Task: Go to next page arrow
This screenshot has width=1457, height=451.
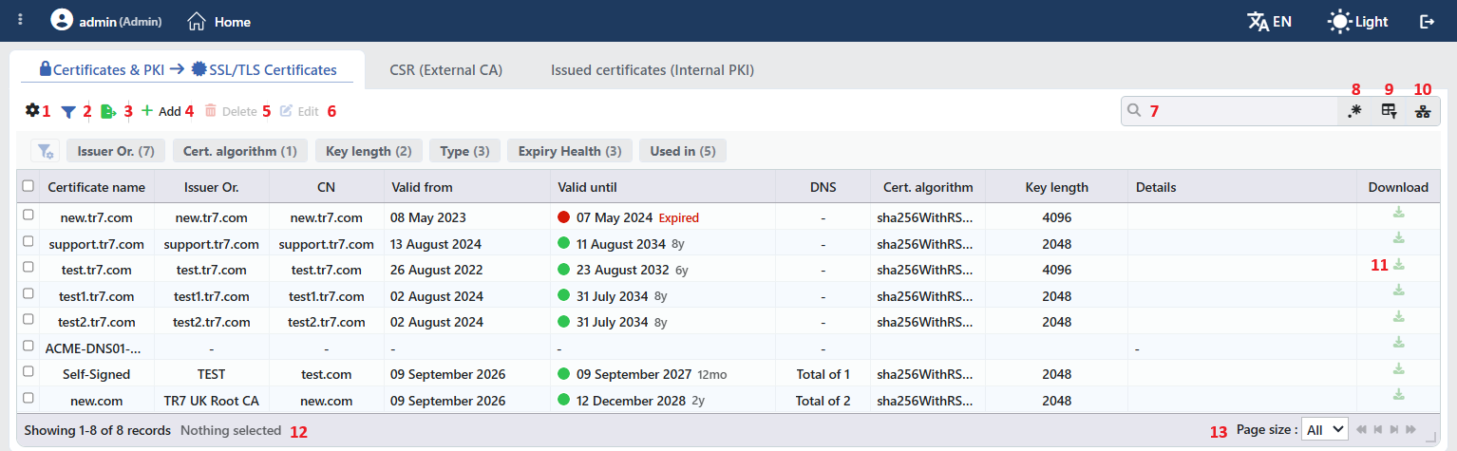Action: pos(1394,430)
